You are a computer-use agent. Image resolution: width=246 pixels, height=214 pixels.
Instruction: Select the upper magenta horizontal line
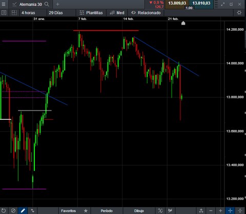pyautogui.click(x=24, y=41)
